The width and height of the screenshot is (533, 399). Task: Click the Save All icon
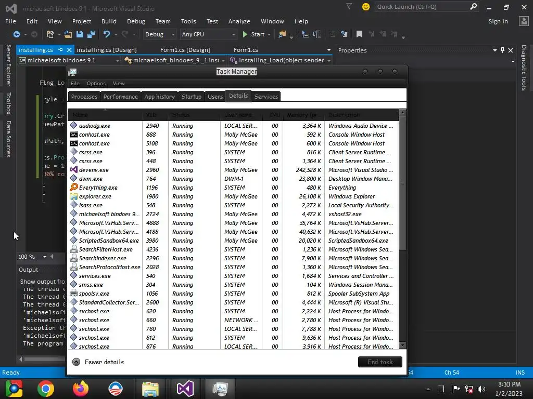click(x=91, y=34)
